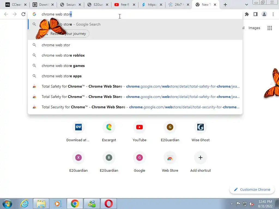
Task: Open Chrome's three-dot menu
Action: [273, 14]
